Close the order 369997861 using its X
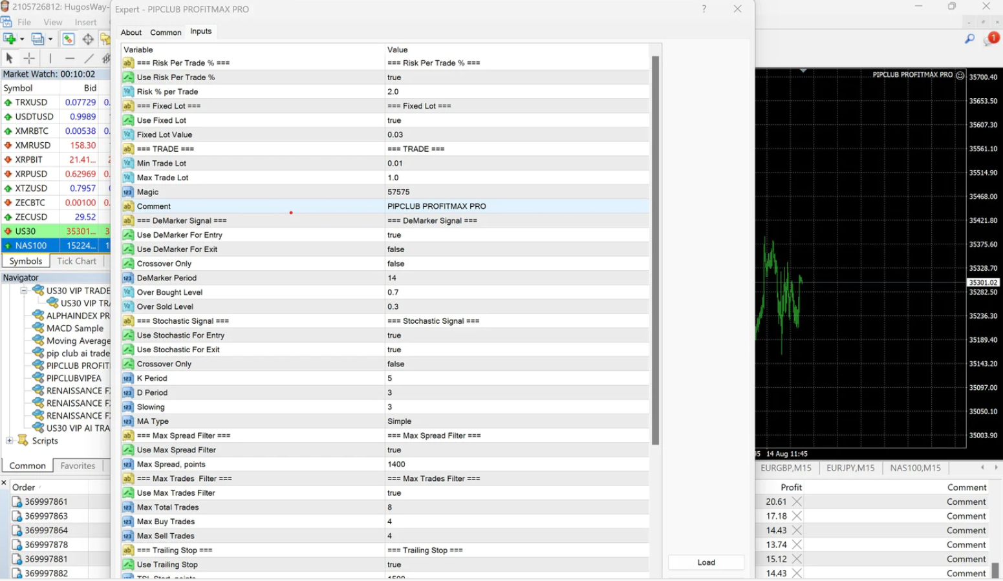Viewport: 1003px width, 581px height. coord(797,502)
